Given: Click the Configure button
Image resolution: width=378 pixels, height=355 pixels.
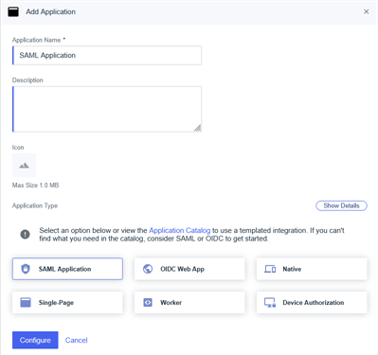Looking at the screenshot, I should (x=35, y=340).
